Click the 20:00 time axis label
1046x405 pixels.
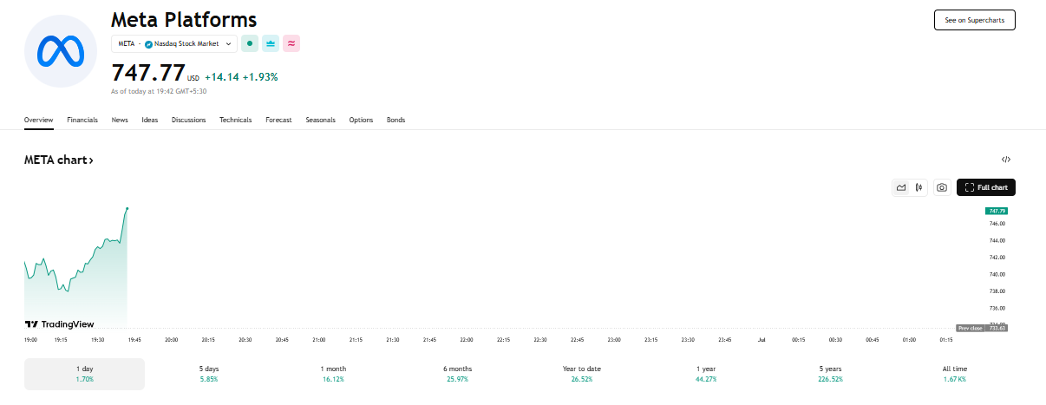[x=172, y=340]
